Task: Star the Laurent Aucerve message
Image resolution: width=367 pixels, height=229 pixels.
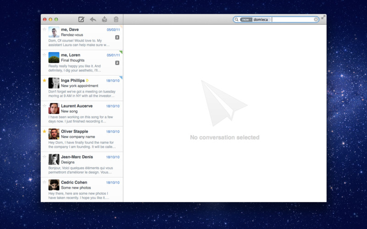Action: 44,106
